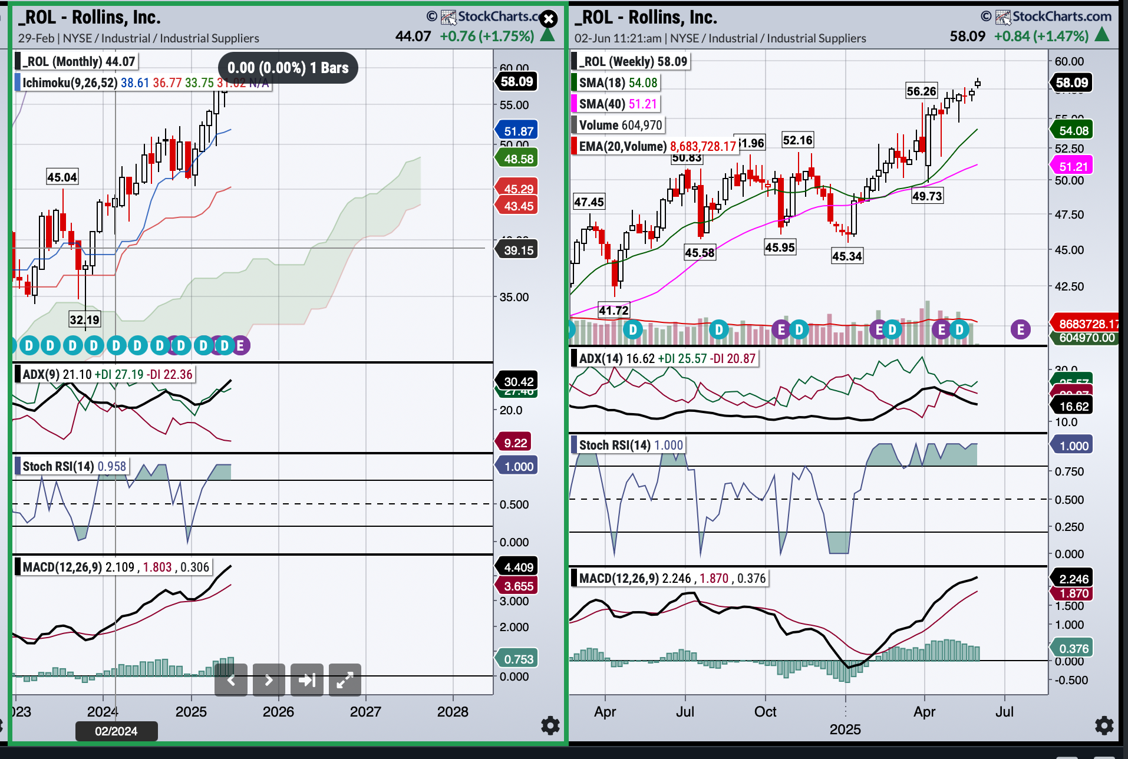The width and height of the screenshot is (1128, 759).
Task: Click the 45.04 price annotation on monthly chart
Action: (x=62, y=177)
